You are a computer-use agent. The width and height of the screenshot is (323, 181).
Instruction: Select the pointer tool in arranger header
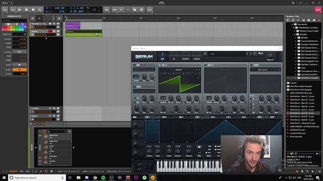point(59,18)
